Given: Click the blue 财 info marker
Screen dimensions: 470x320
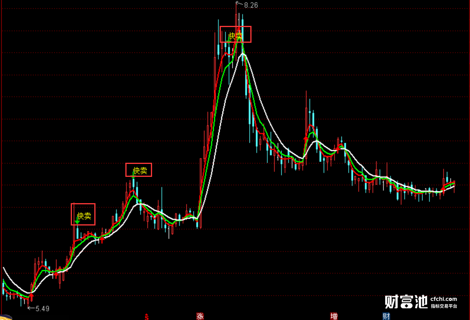Looking at the screenshot, I should (386, 316).
